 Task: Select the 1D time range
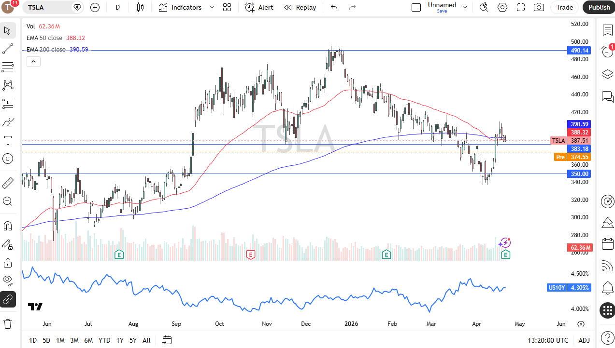pos(32,340)
